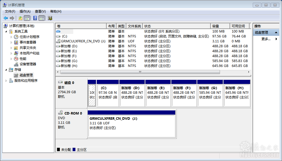Open the 操作(A) menu

[x=25, y=11]
